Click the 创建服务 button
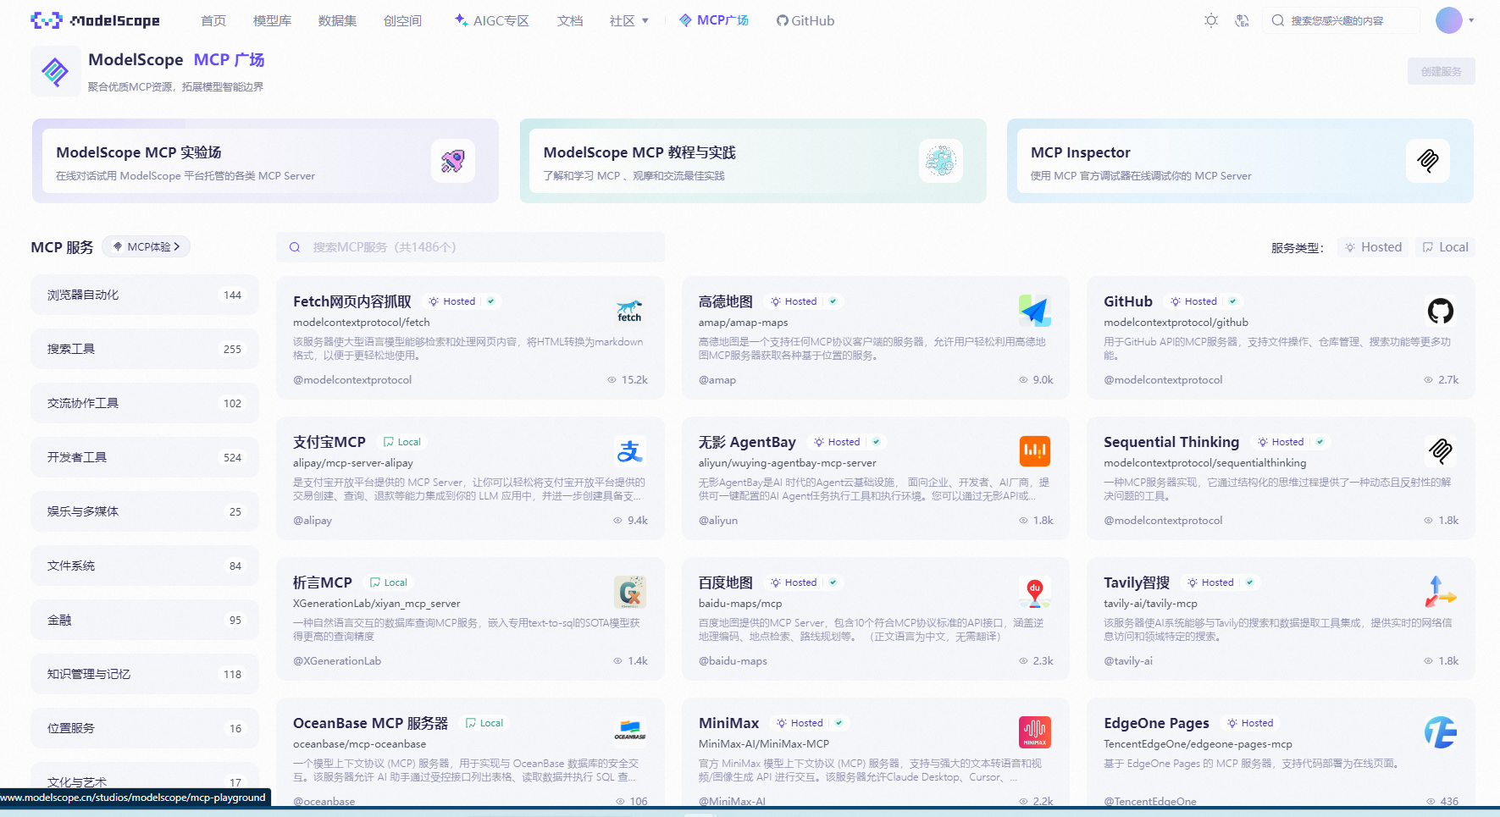Screen dimensions: 1500x817 1442,71
